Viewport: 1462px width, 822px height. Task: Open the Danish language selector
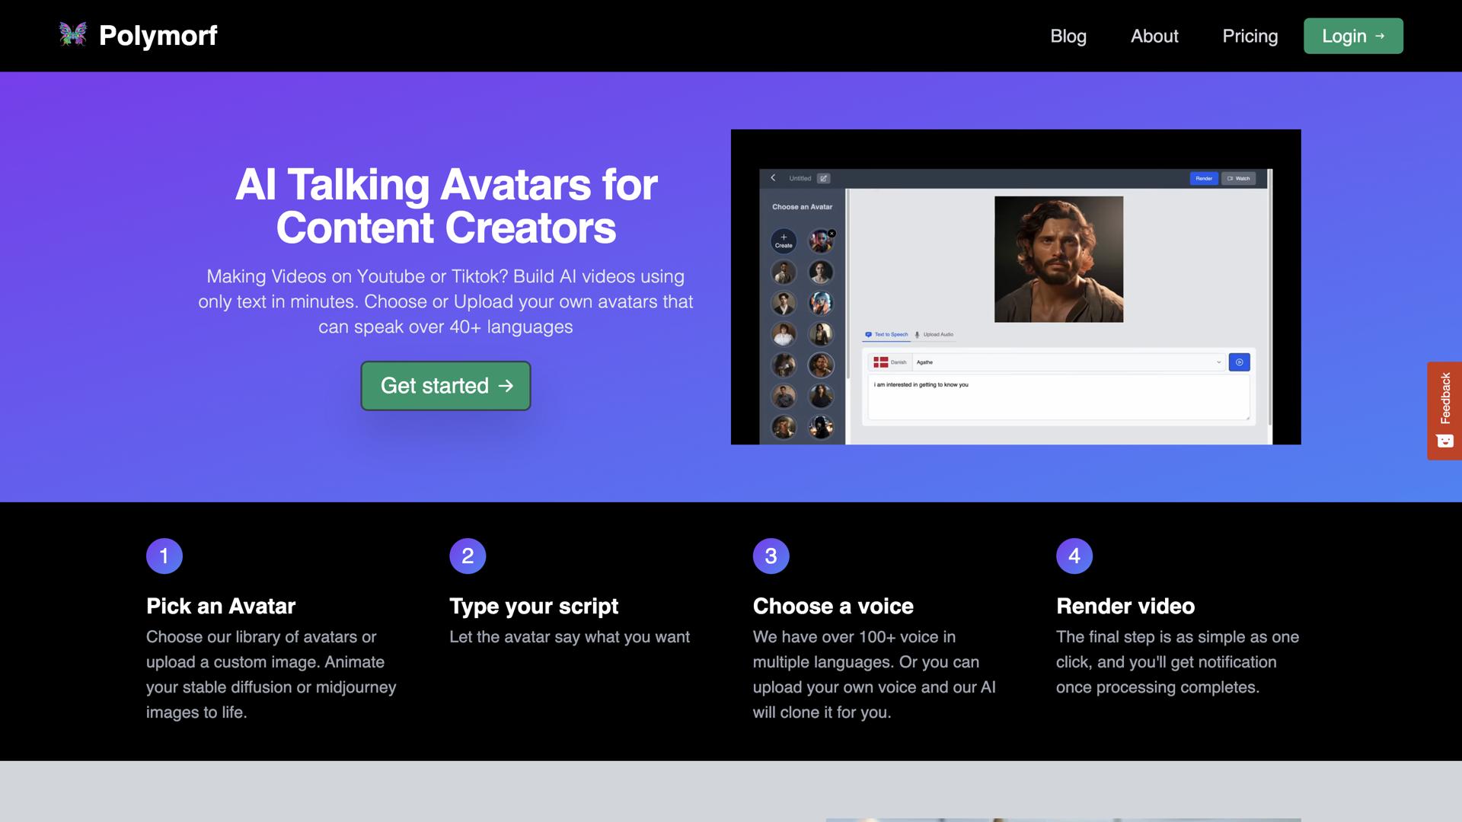pyautogui.click(x=890, y=362)
